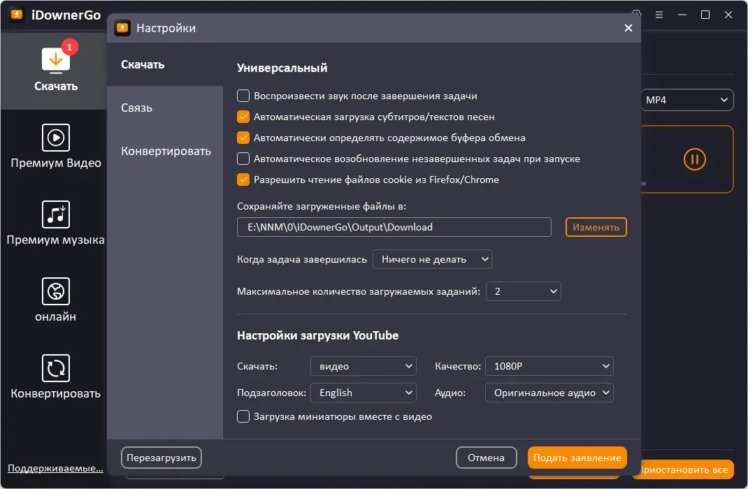Expand the Качество 1080P dropdown
Image resolution: width=748 pixels, height=489 pixels.
point(549,365)
